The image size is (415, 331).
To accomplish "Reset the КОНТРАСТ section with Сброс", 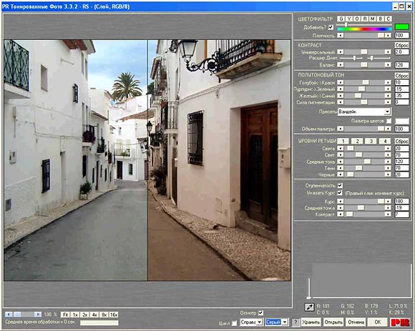I will point(402,45).
